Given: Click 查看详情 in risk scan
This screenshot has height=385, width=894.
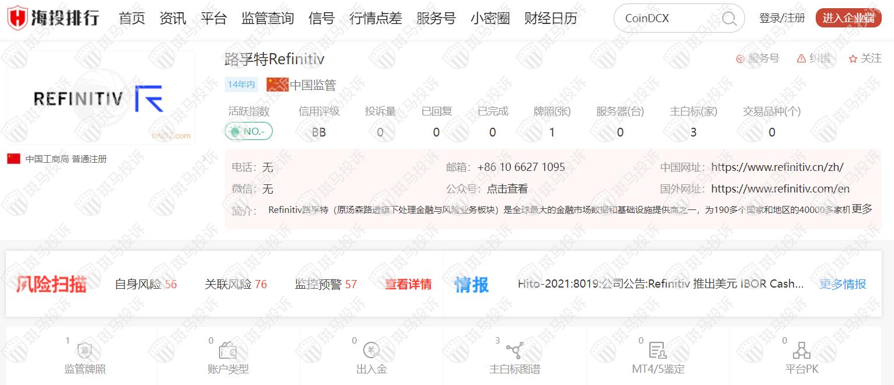Looking at the screenshot, I should click(408, 284).
